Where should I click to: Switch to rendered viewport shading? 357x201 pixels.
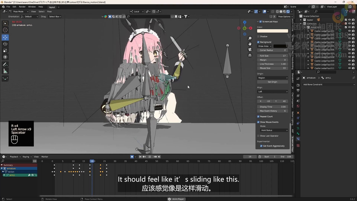pos(288,11)
